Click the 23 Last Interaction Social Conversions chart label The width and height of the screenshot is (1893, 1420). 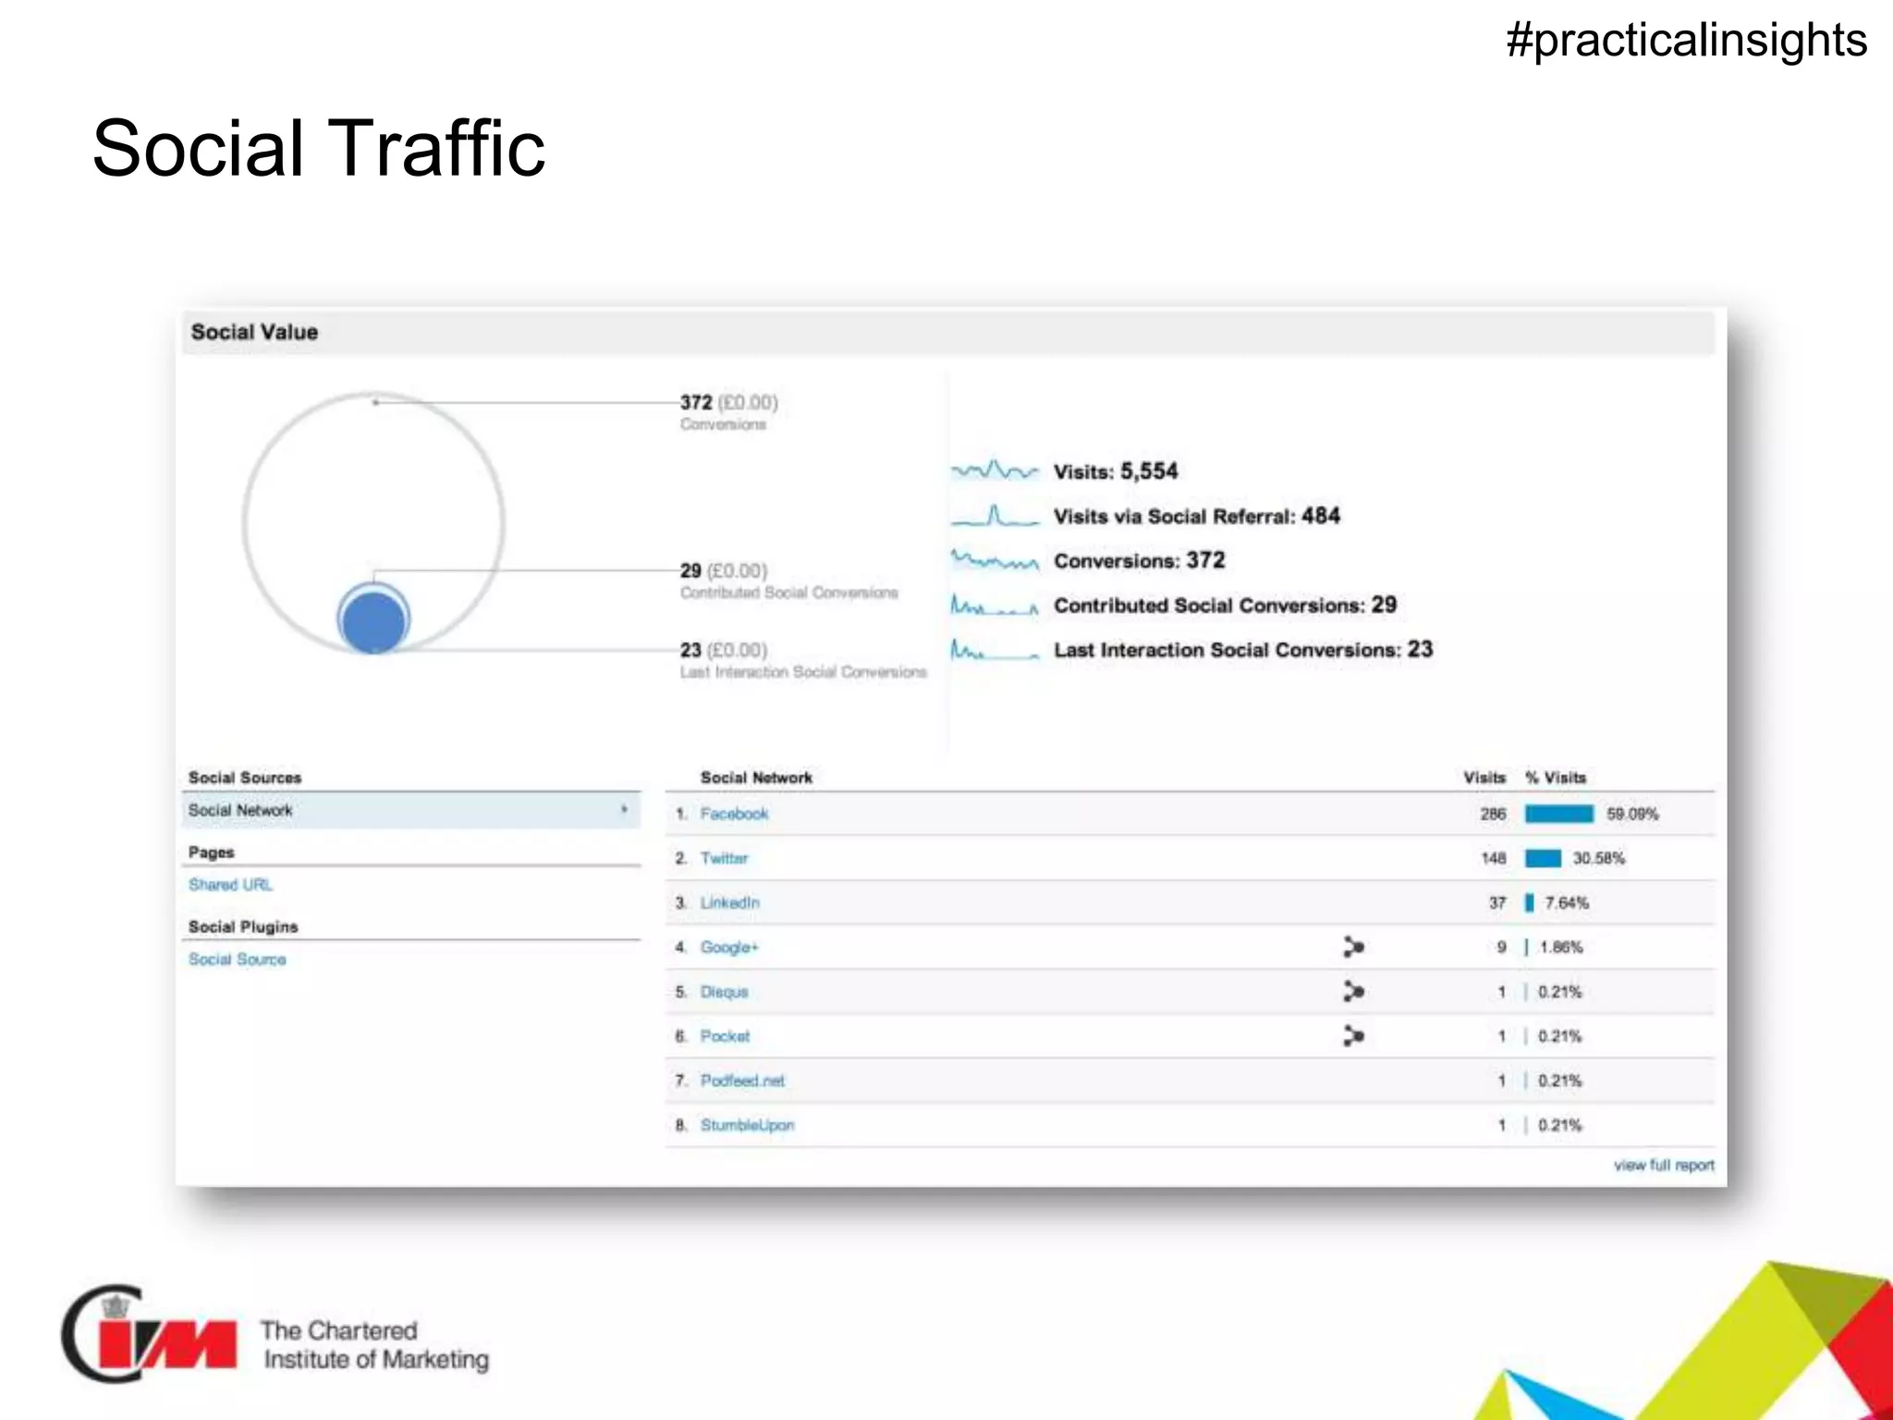(x=802, y=660)
